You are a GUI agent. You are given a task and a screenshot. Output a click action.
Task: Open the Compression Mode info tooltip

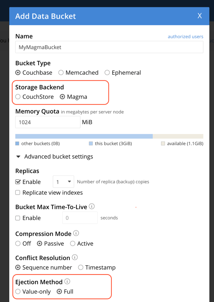pyautogui.click(x=76, y=233)
